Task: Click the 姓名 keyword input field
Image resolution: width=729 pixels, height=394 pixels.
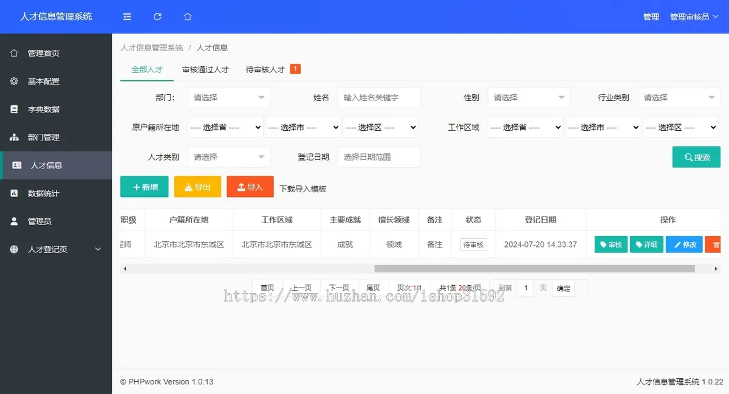Action: tap(378, 97)
